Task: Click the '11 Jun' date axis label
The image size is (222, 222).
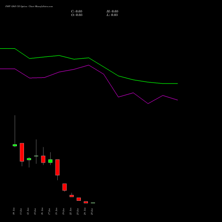Action: (x=21, y=211)
